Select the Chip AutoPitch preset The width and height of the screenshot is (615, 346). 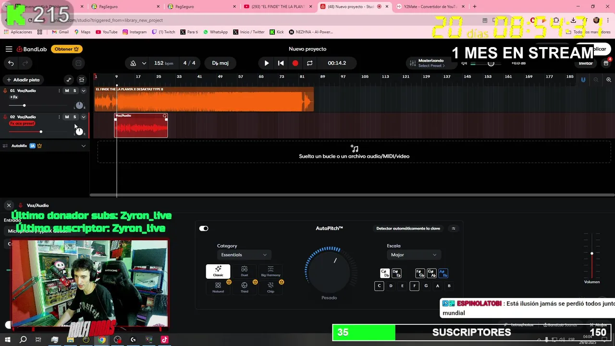tap(271, 287)
